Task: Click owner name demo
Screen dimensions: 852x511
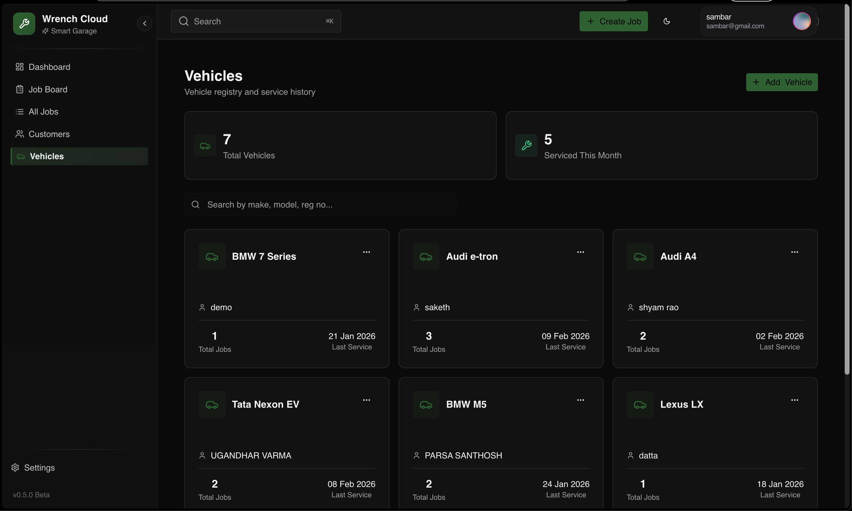Action: click(221, 307)
